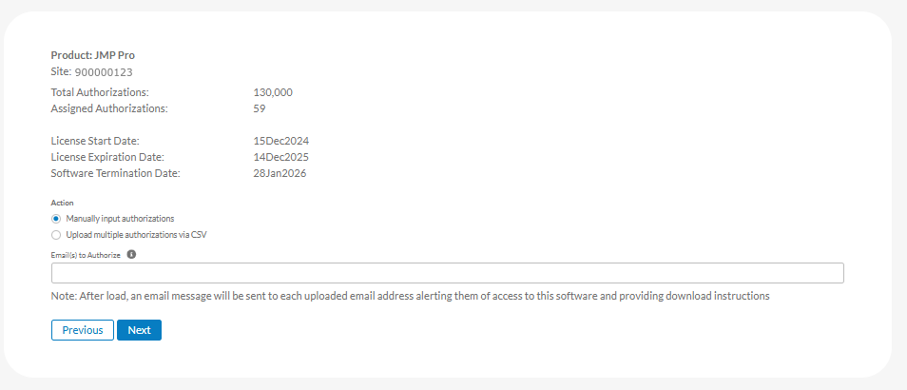Image resolution: width=907 pixels, height=390 pixels.
Task: Choose Upload multiple authorizations via CSV option
Action: [57, 234]
